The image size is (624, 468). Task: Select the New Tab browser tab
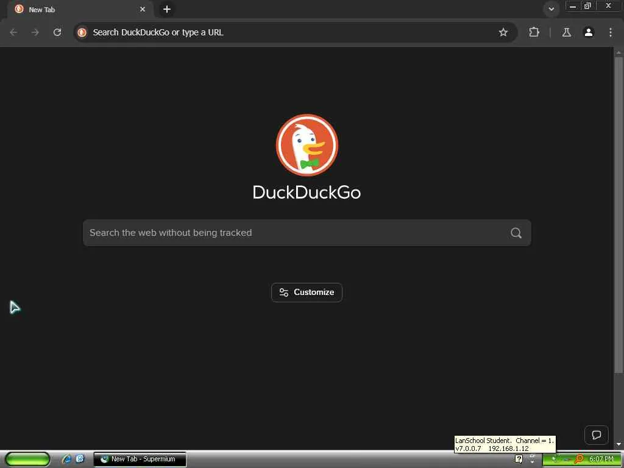(x=80, y=9)
